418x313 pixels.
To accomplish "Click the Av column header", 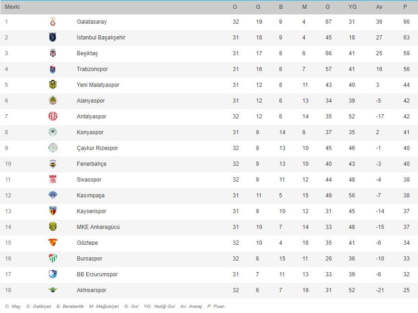I will pyautogui.click(x=379, y=7).
